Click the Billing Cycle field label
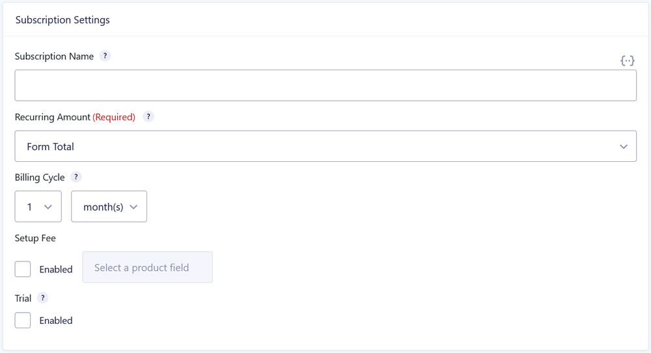The width and height of the screenshot is (651, 353). (40, 177)
